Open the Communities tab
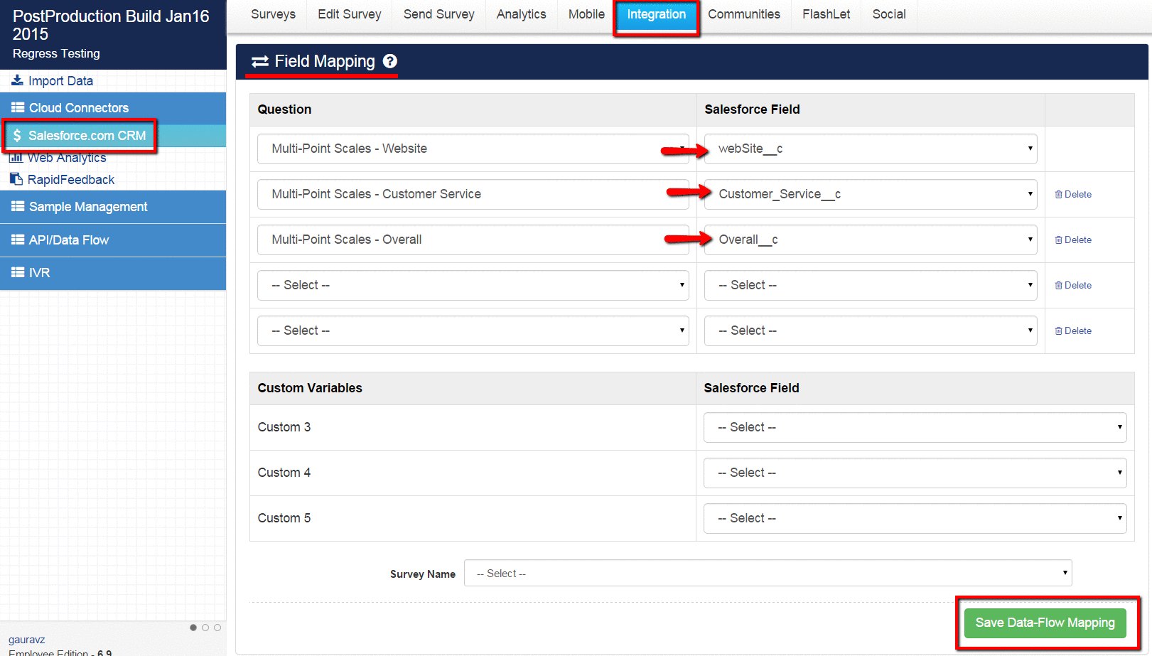 click(743, 14)
